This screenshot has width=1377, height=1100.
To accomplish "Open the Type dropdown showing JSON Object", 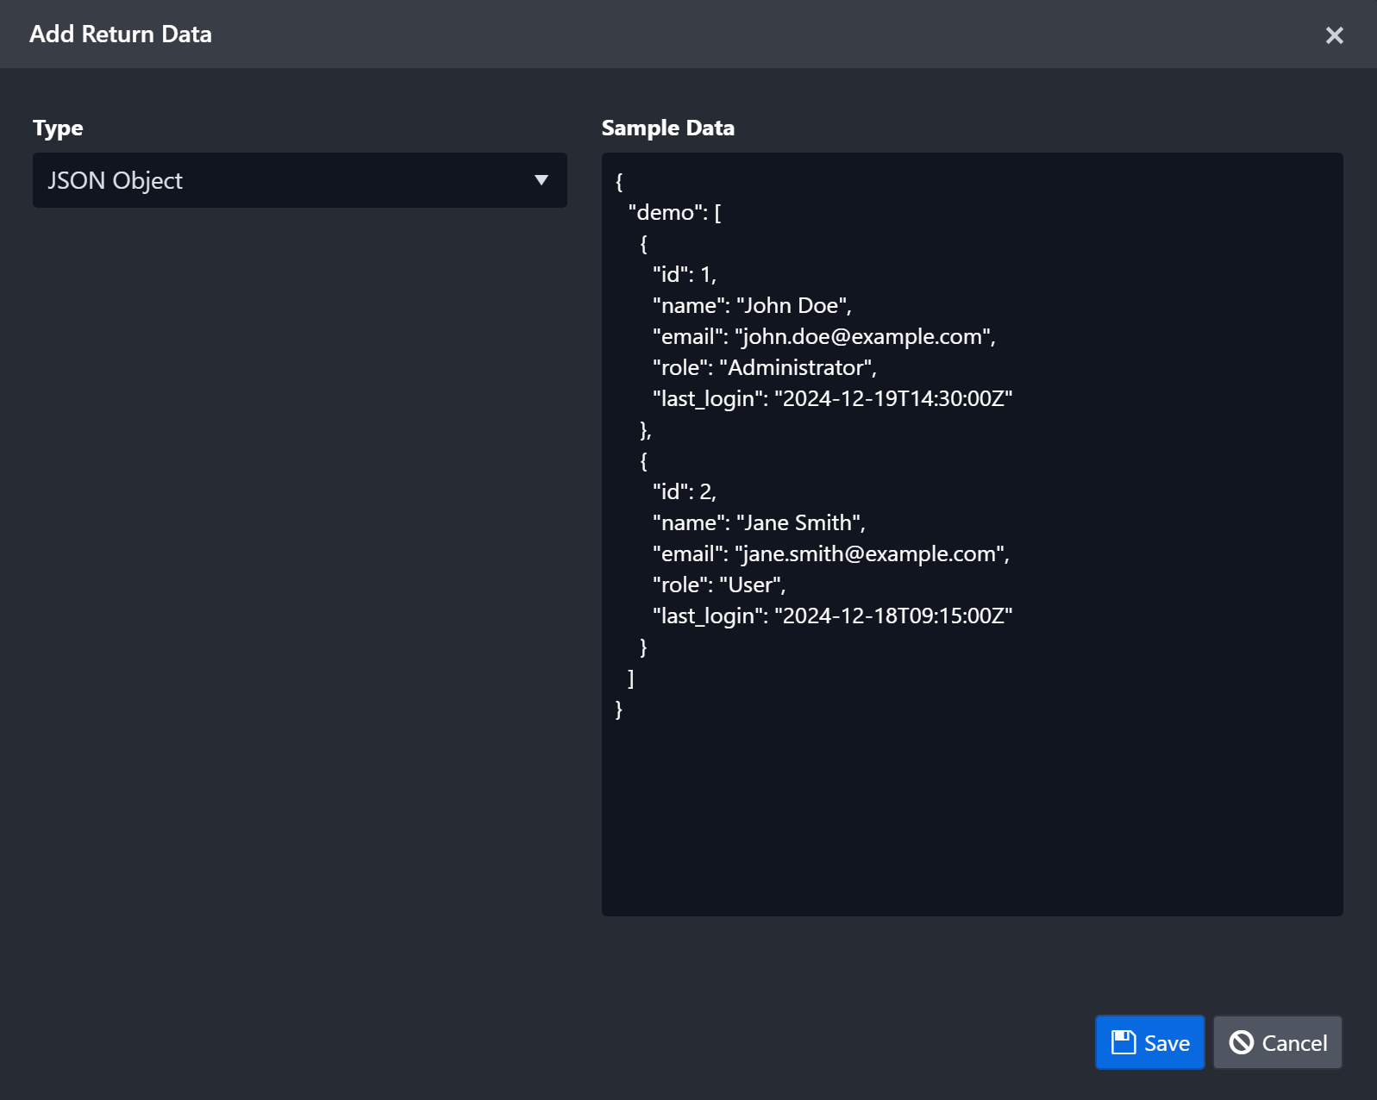I will tap(299, 180).
